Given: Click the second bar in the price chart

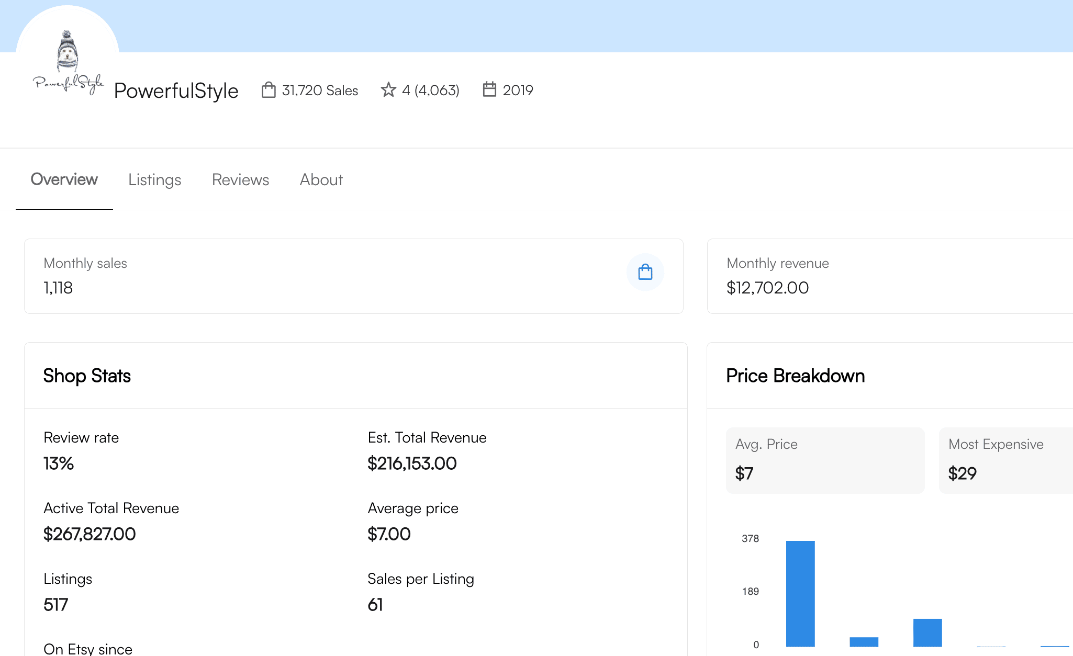Looking at the screenshot, I should tap(864, 642).
